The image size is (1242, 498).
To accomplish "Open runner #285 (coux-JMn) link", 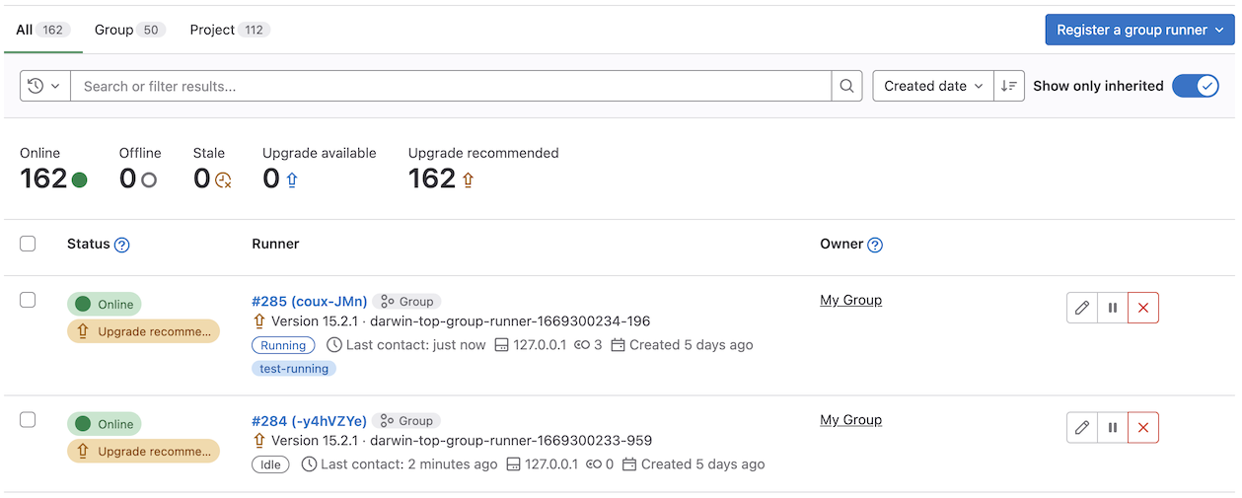I will [x=309, y=301].
